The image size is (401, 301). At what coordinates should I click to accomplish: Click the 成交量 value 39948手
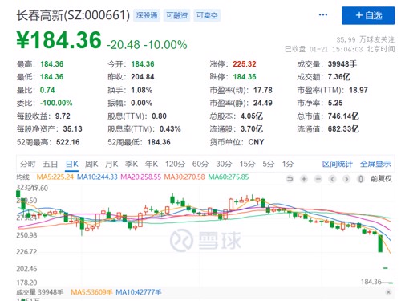tap(342, 64)
